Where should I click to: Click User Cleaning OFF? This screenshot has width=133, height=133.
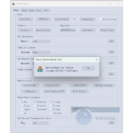[55, 91]
